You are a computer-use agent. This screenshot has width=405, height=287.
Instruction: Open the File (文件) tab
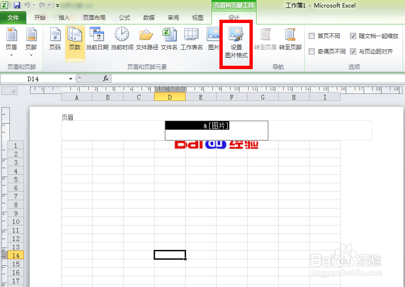13,17
